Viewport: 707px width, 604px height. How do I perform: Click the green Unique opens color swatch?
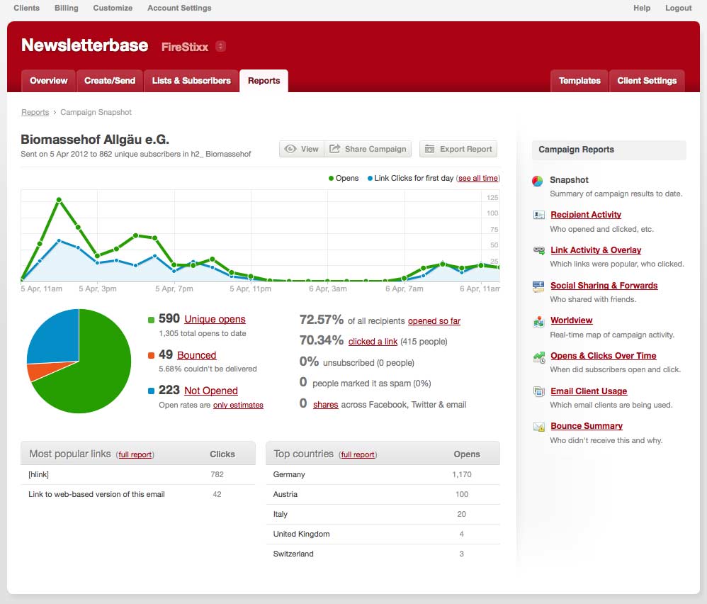pyautogui.click(x=152, y=320)
